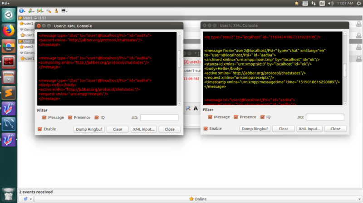The width and height of the screenshot is (363, 203).
Task: Open Sublime Text from the dock
Action: tap(9, 92)
